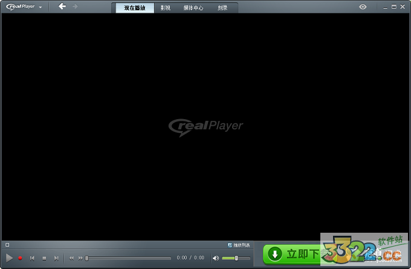Skip to previous track

[32, 258]
